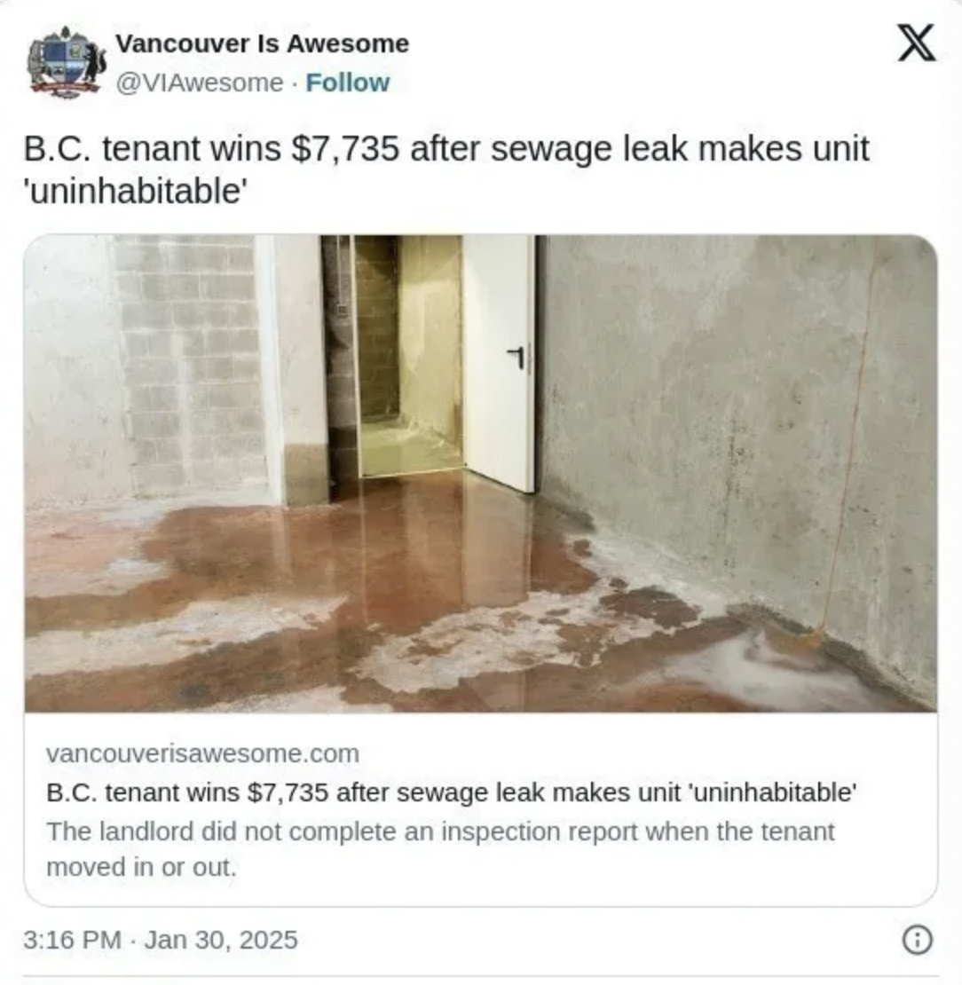962x985 pixels.
Task: Follow the @VIAwesome account
Action: [x=348, y=83]
